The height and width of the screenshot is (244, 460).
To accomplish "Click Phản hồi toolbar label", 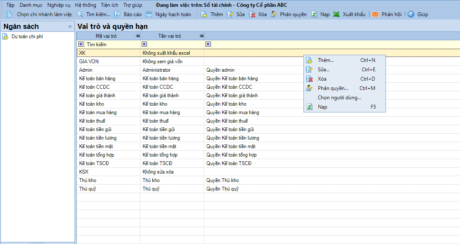I will (391, 14).
